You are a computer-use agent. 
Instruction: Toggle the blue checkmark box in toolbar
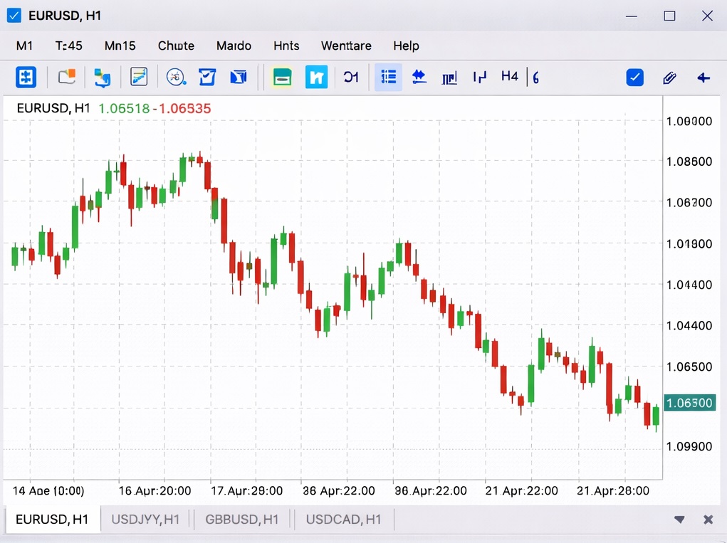[634, 78]
